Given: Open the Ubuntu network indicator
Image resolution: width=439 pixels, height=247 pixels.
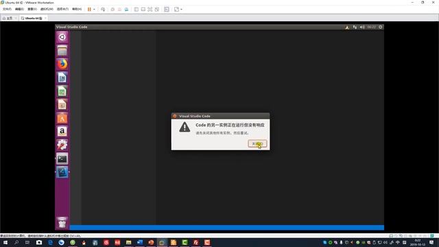Looking at the screenshot, I should pyautogui.click(x=355, y=27).
